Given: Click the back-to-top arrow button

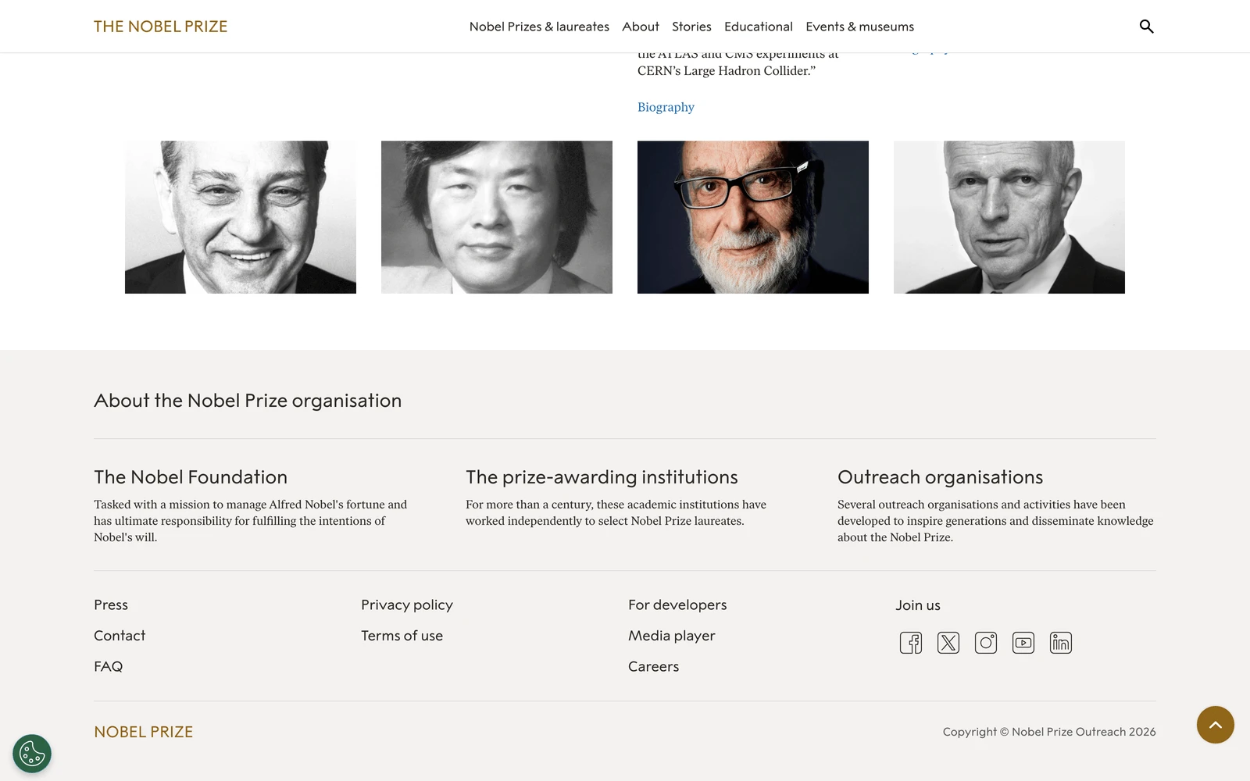Looking at the screenshot, I should [x=1216, y=725].
